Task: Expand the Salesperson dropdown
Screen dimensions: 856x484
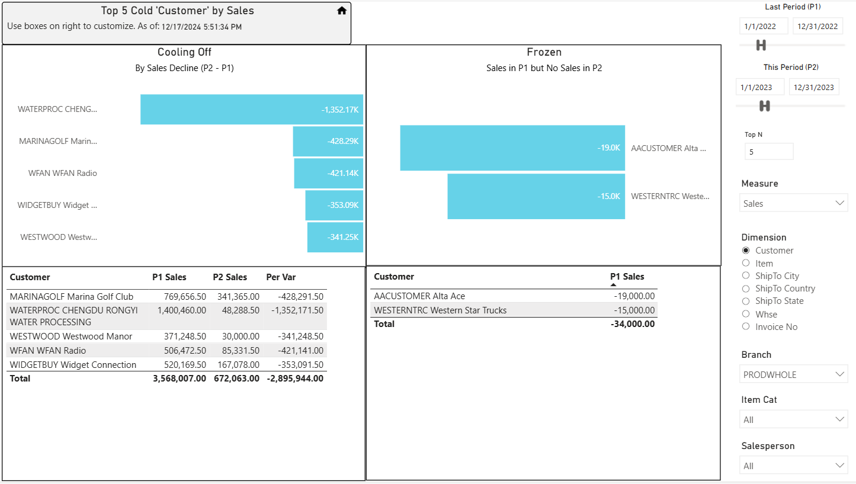Action: click(794, 466)
